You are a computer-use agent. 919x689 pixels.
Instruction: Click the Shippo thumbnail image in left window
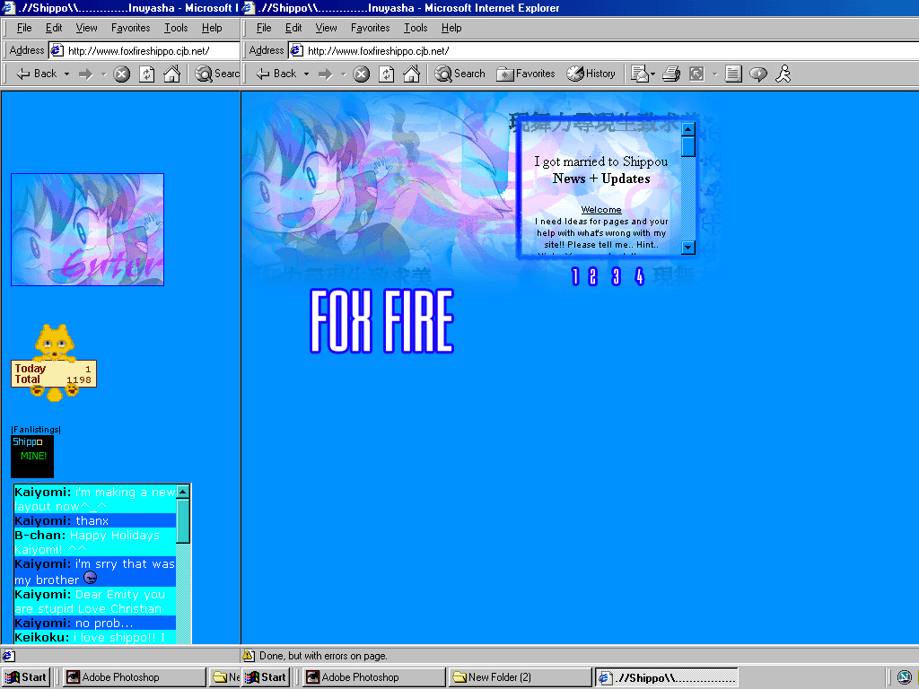click(87, 230)
